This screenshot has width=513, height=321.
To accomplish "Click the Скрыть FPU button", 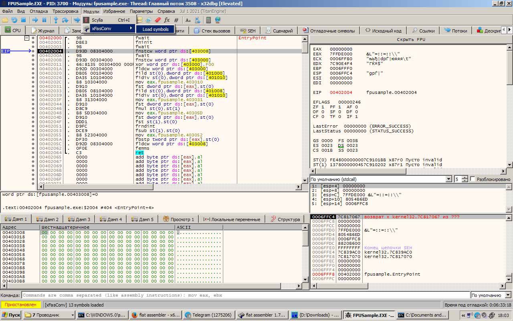I will [411, 39].
